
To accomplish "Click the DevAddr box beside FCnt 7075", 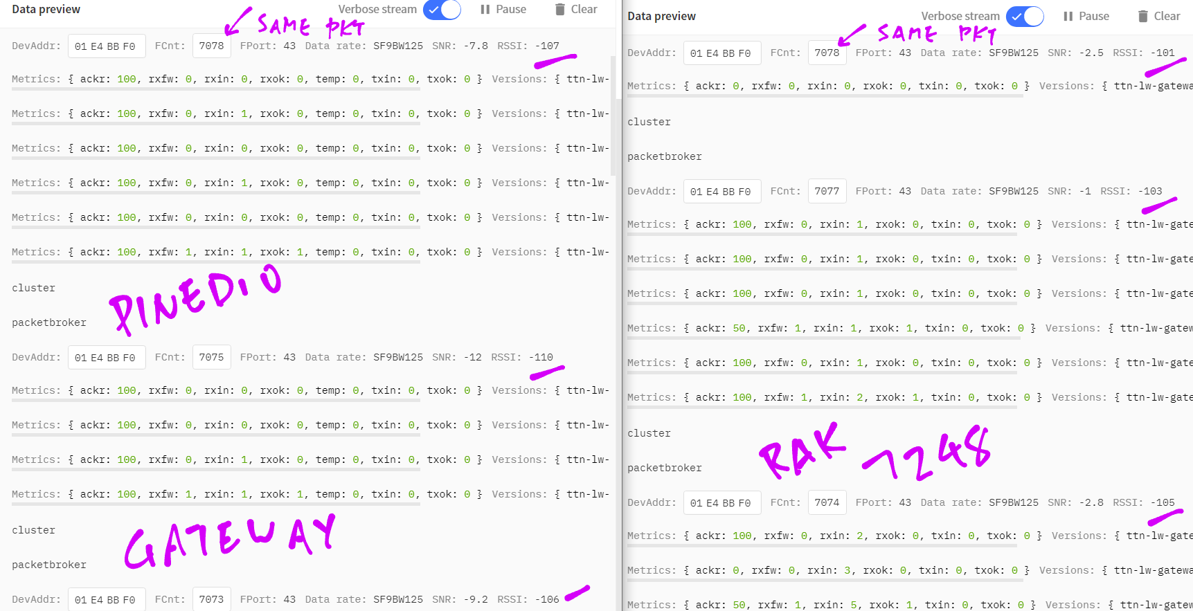I will [x=106, y=358].
